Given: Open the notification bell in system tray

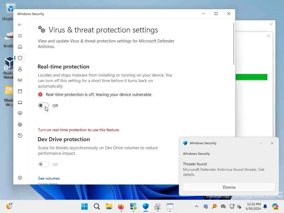Looking at the screenshot, I should [x=265, y=206].
